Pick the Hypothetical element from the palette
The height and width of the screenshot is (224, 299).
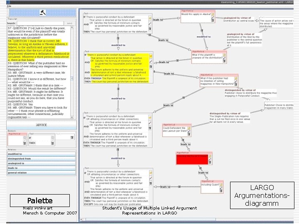click(x=17, y=139)
